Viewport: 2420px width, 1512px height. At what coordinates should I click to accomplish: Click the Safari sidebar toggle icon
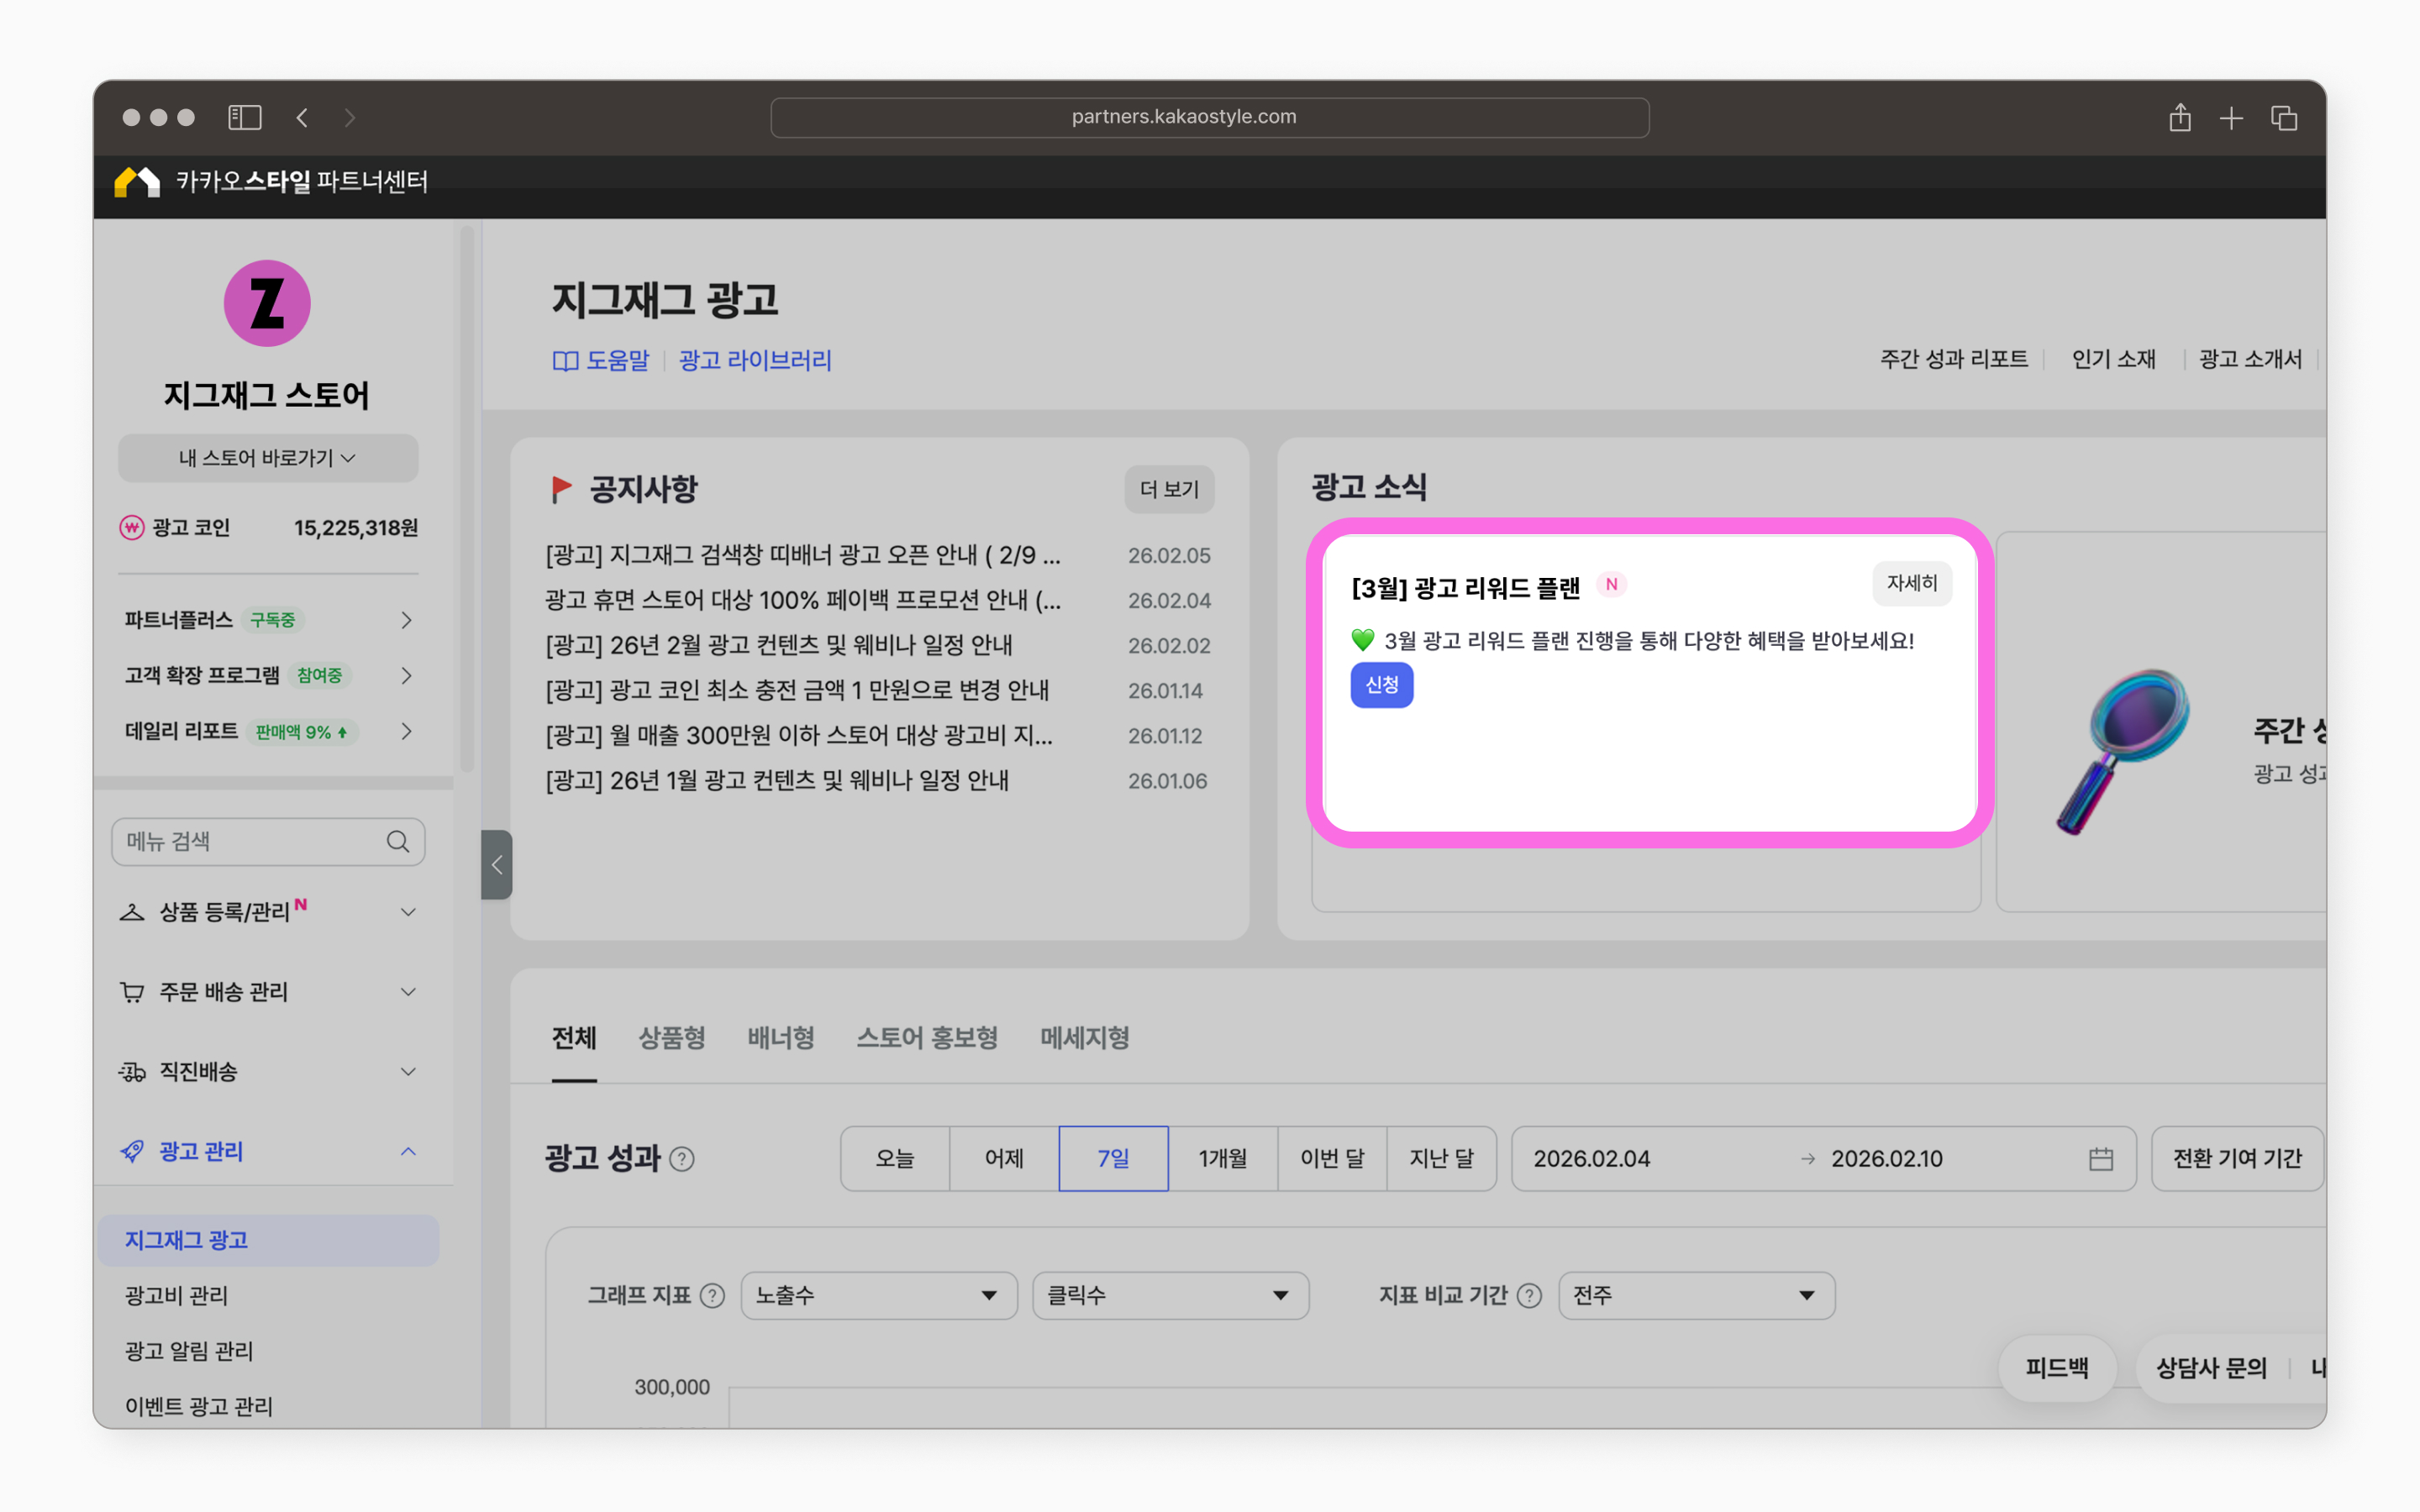(244, 118)
